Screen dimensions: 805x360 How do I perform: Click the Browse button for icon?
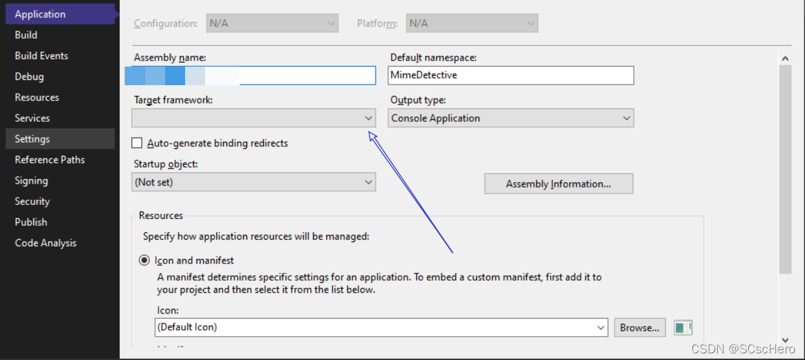tap(639, 327)
